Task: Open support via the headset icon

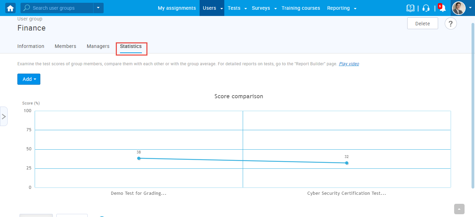Action: tap(426, 8)
